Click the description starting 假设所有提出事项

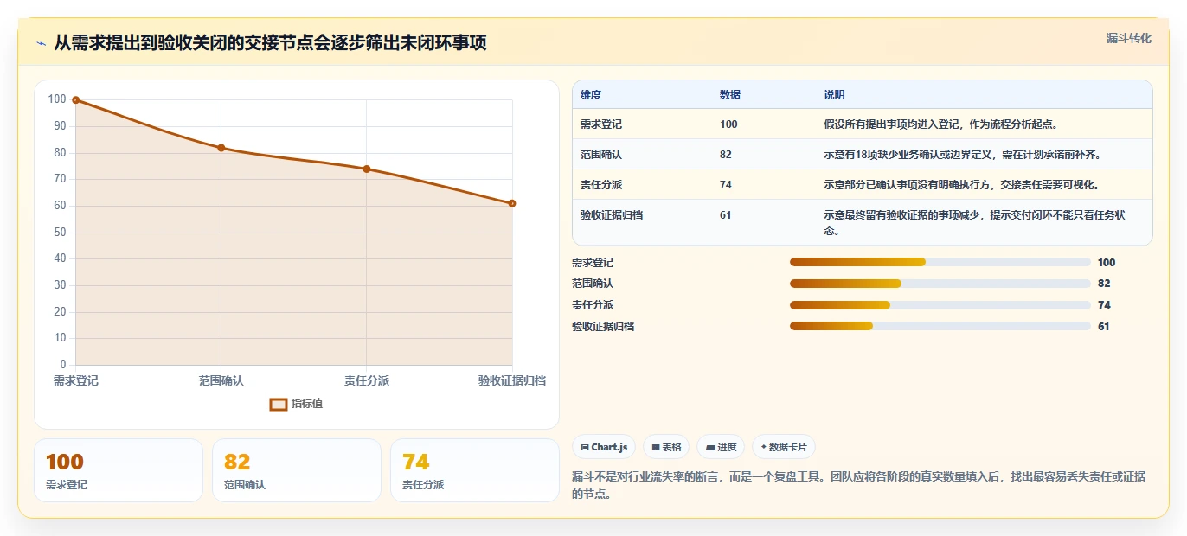tap(940, 124)
